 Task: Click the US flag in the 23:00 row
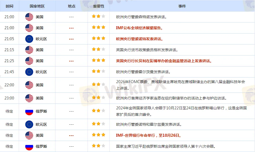pos(29,98)
